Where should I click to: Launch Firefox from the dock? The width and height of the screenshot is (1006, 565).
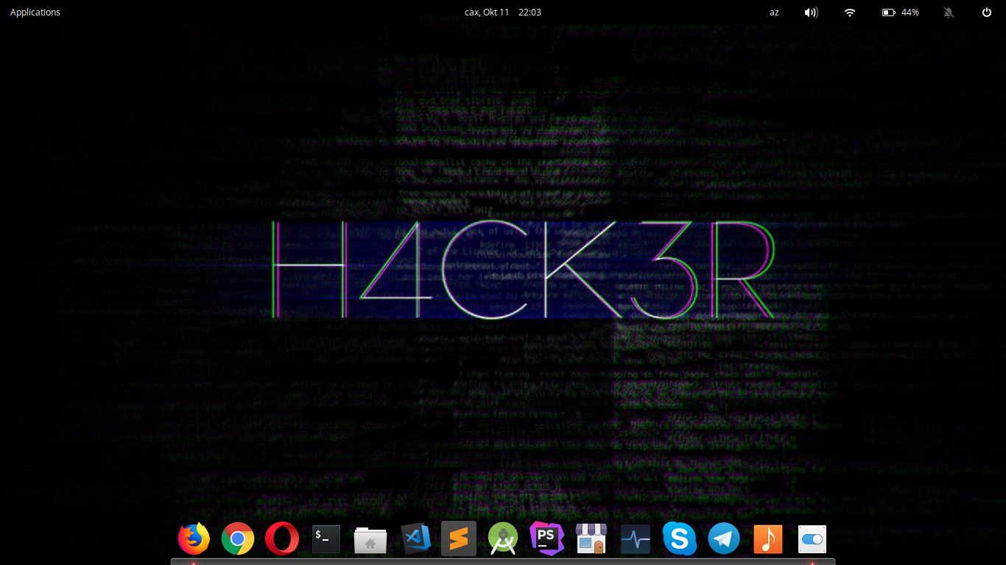194,539
